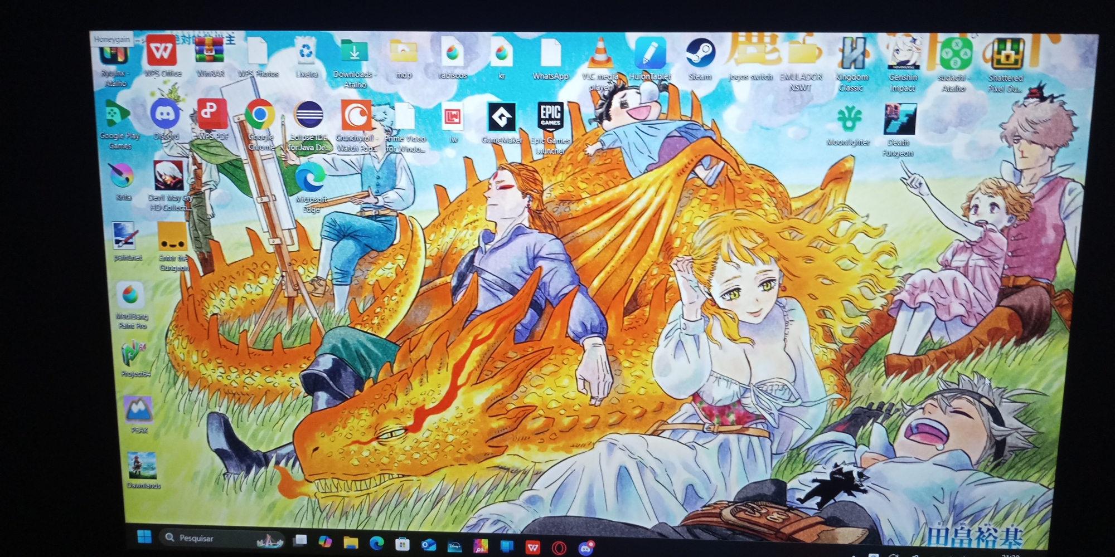Launch Steam from the desktop

[x=700, y=54]
